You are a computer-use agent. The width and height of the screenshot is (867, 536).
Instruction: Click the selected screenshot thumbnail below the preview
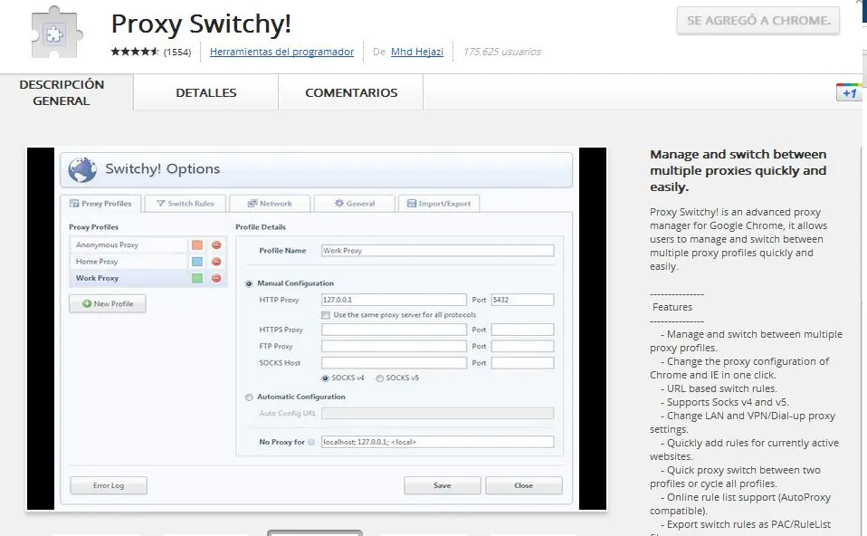(x=315, y=532)
